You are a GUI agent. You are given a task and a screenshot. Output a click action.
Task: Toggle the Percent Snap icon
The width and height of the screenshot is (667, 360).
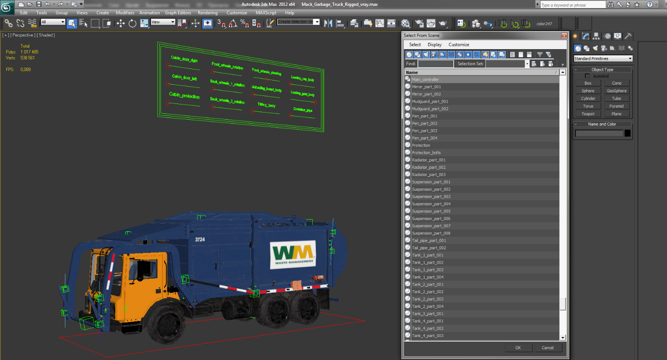tap(244, 23)
